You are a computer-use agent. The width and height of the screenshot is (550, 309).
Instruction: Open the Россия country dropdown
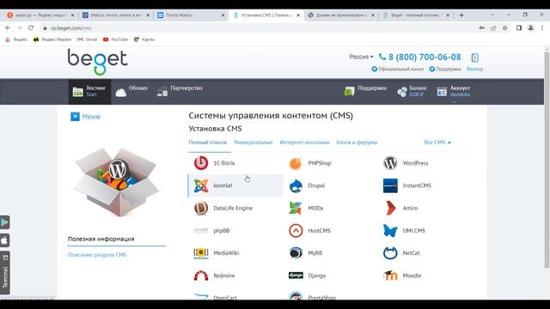point(361,57)
